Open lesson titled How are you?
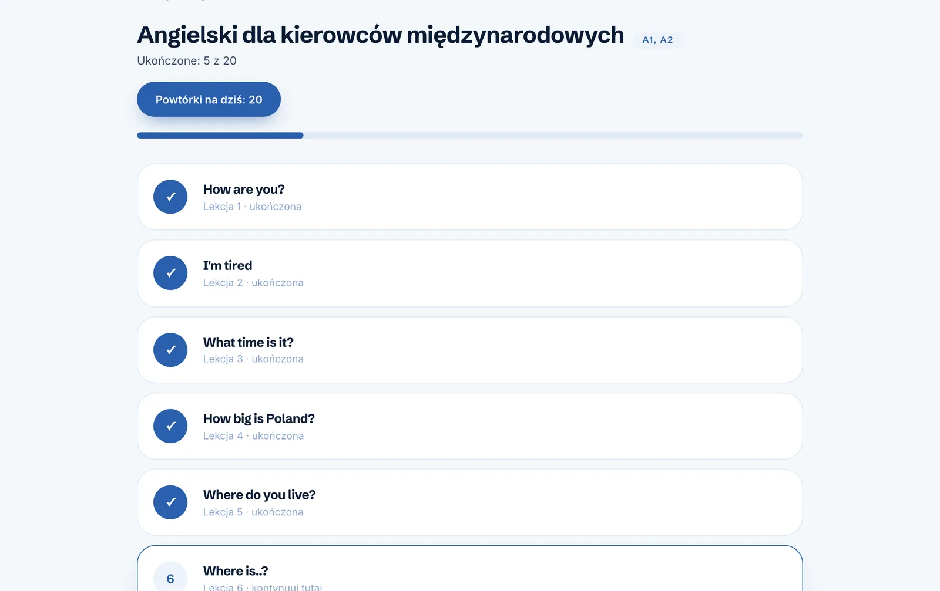The height and width of the screenshot is (591, 940). pyautogui.click(x=470, y=197)
